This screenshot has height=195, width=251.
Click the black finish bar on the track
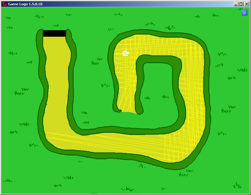tap(54, 33)
